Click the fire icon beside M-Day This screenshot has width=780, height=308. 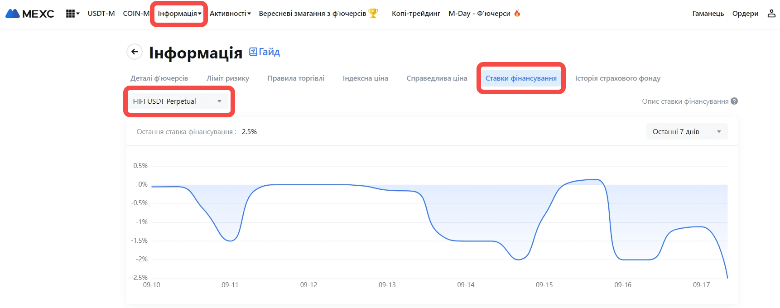point(517,14)
